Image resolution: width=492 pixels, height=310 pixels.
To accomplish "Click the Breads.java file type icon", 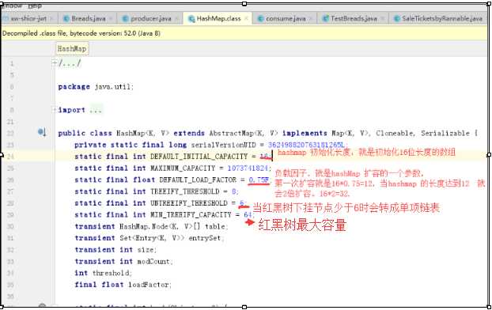I will pyautogui.click(x=66, y=18).
